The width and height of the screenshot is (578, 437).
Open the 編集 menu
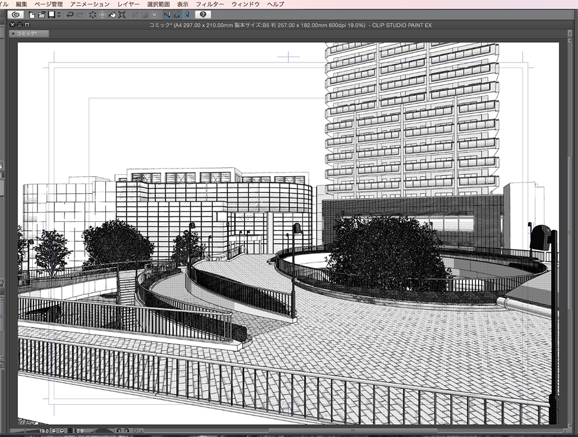(x=21, y=4)
